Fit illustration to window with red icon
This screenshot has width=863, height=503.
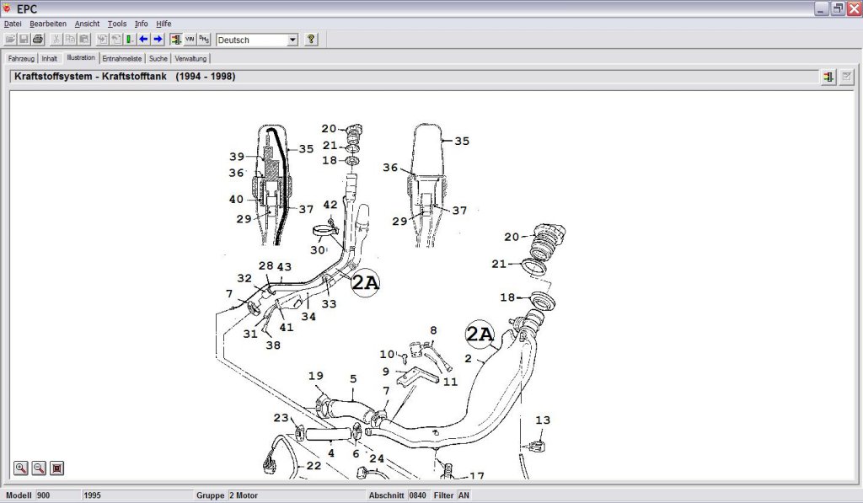tap(56, 468)
